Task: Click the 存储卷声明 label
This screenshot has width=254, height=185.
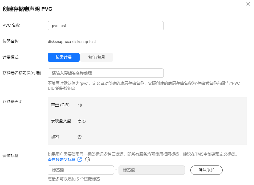Action: tap(12, 102)
